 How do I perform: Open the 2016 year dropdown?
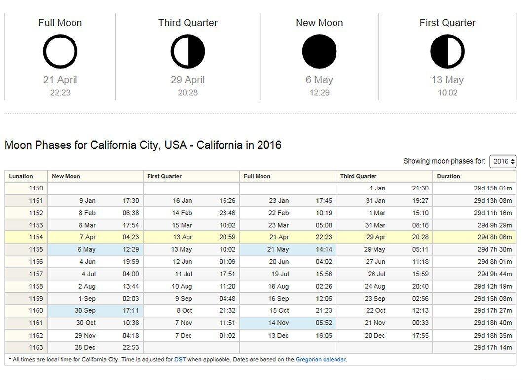(503, 161)
